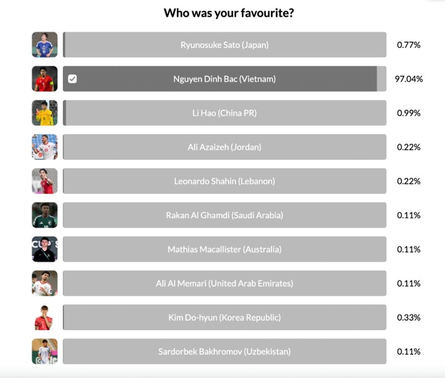Click Ryunosuke Sato's player photo

pos(45,45)
